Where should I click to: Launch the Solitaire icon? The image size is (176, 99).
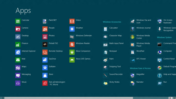[45, 68]
